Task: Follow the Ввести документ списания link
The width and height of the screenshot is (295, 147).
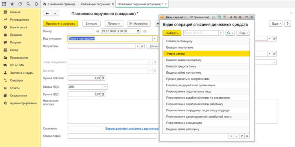Action: (x=132, y=129)
